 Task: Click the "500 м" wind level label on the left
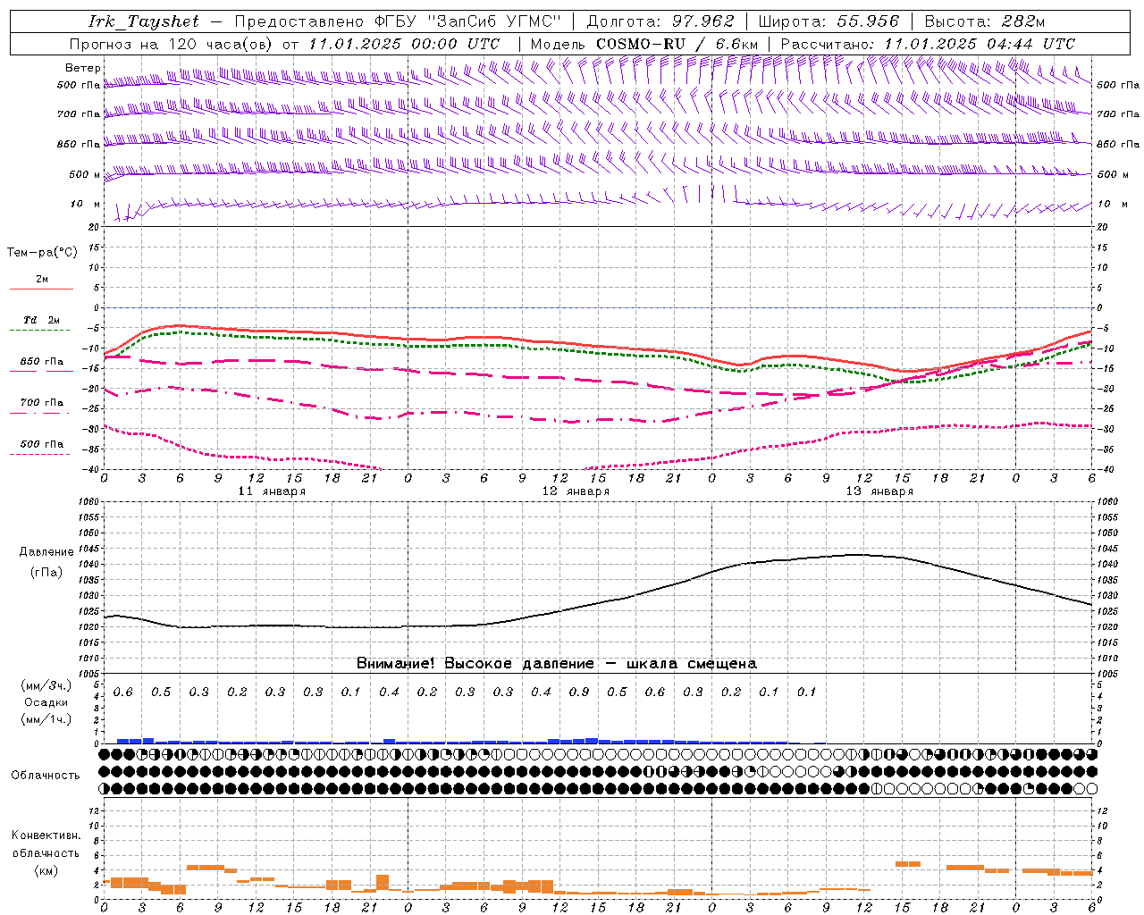(x=86, y=174)
